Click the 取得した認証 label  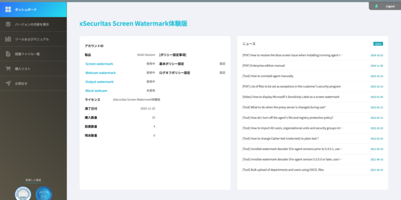(33, 180)
